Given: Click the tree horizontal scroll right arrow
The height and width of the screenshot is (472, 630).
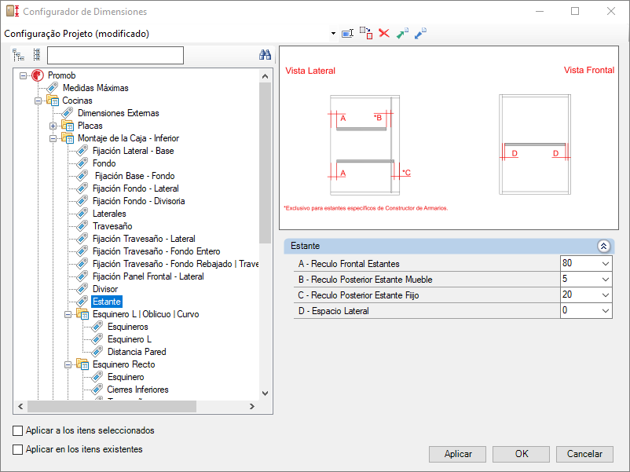Looking at the screenshot, I should pos(252,407).
